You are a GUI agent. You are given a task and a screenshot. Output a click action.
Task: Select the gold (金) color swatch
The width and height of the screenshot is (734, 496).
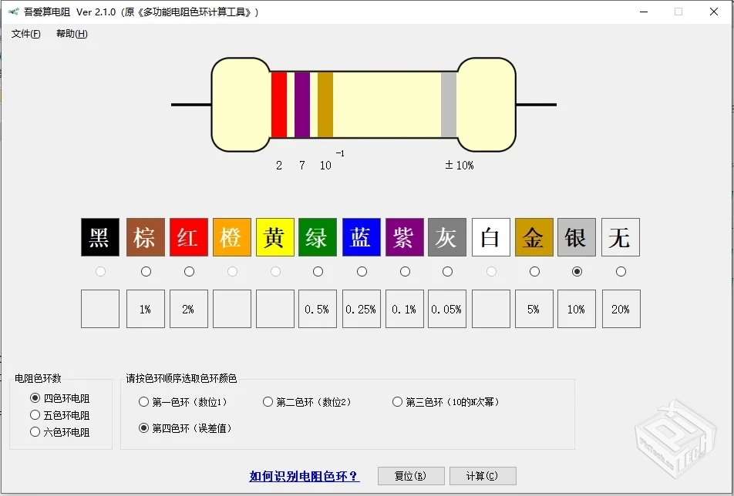click(x=534, y=237)
